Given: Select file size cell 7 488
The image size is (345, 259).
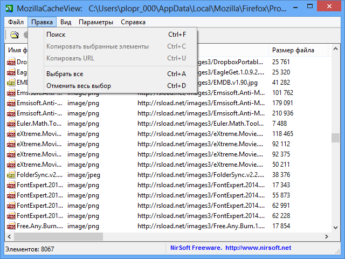Looking at the screenshot, I should (279, 124).
